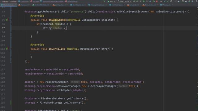The height and width of the screenshot is (111, 198).
Task: Open the item_sent.xml tab
Action: pyautogui.click(x=134, y=5)
